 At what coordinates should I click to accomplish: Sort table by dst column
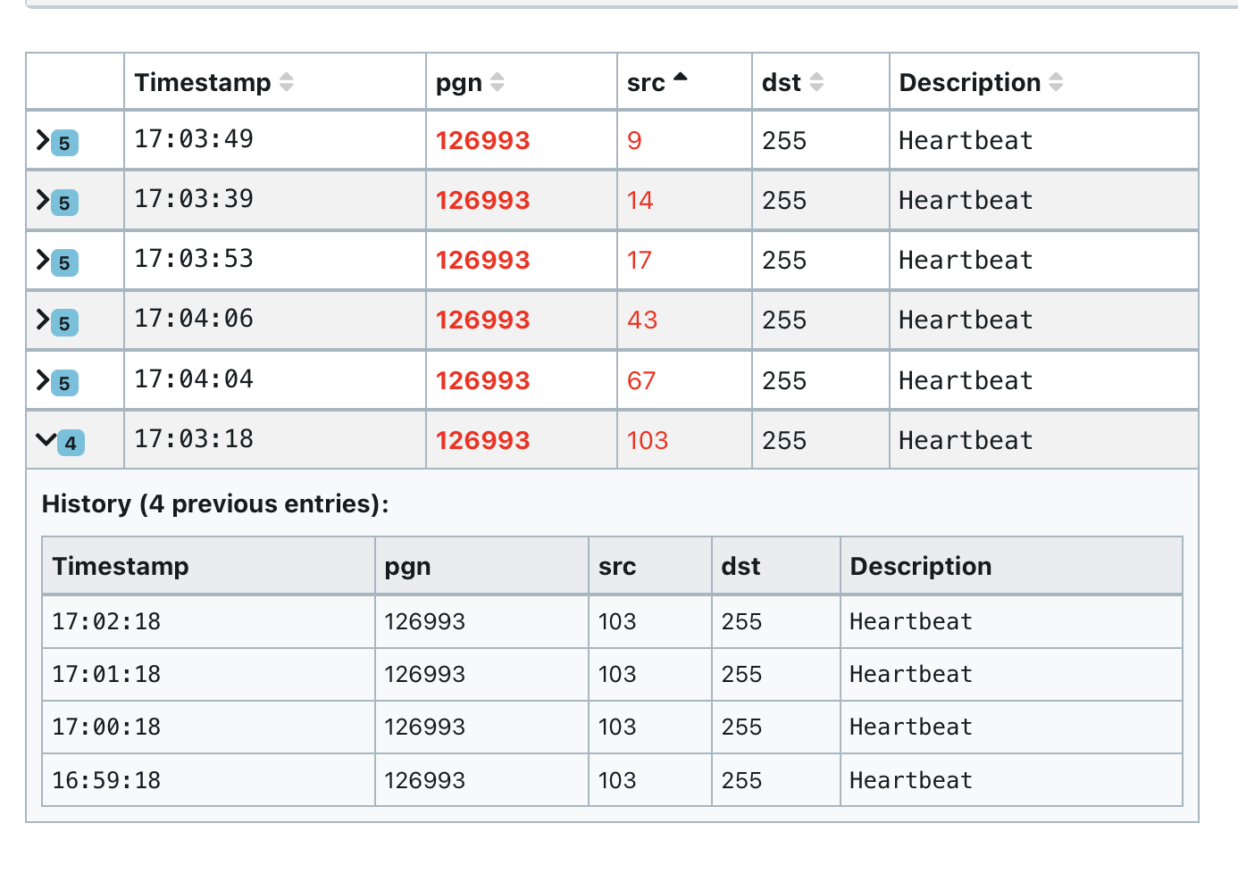click(x=816, y=82)
